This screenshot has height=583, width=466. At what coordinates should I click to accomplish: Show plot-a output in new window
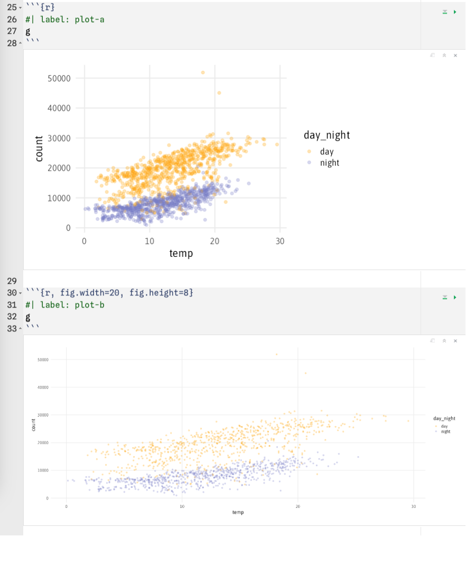pyautogui.click(x=432, y=55)
